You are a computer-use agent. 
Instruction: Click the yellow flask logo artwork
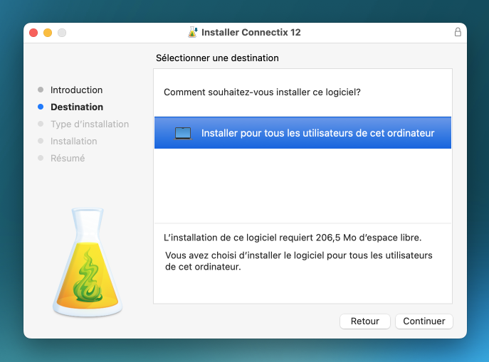pos(88,263)
